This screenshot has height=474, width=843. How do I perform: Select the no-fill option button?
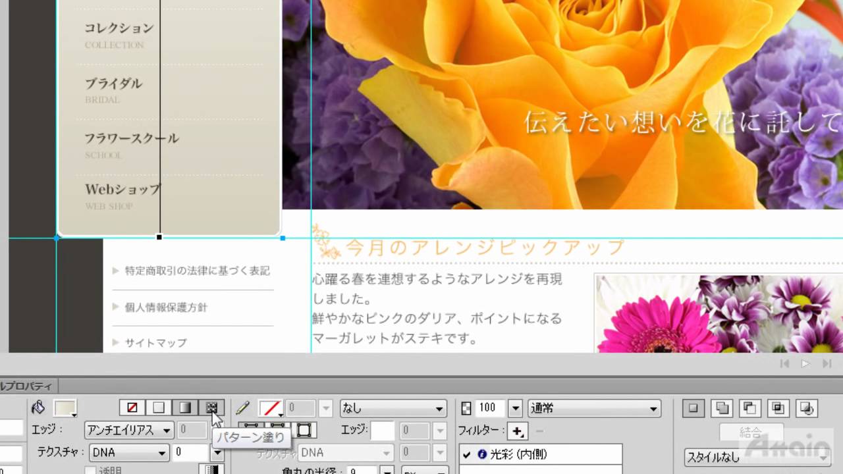(132, 408)
